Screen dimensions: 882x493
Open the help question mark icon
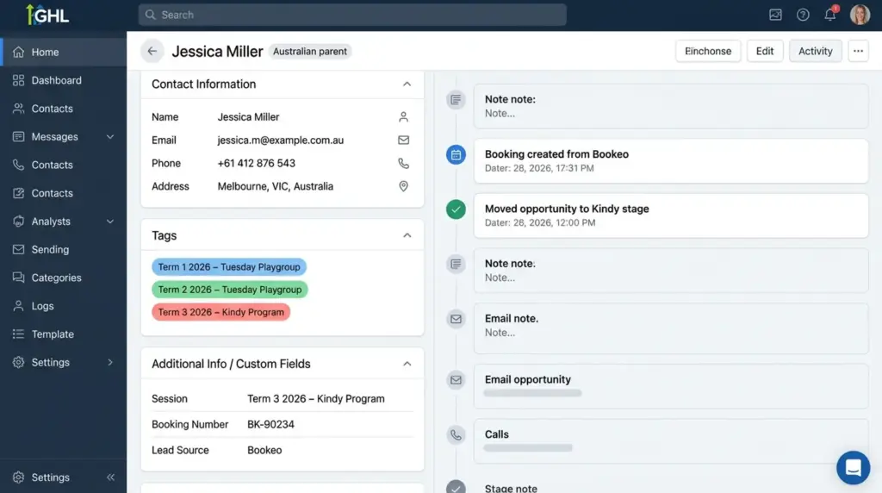pyautogui.click(x=803, y=15)
